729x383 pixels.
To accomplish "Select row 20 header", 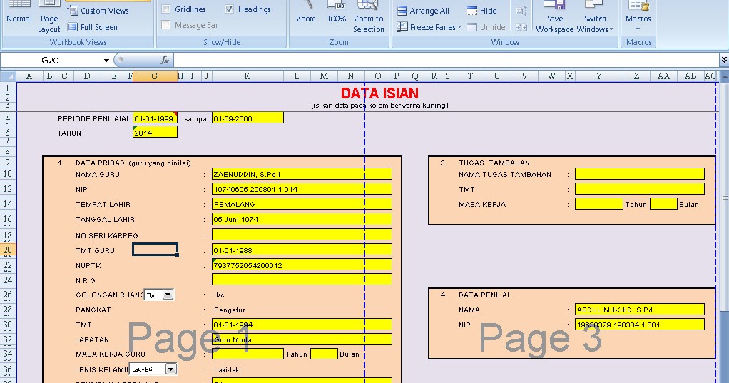I will pos(8,250).
